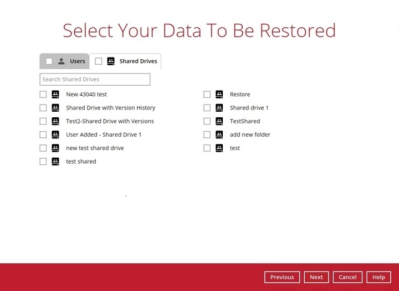The width and height of the screenshot is (399, 291).
Task: Click the add new folder label
Action: coord(250,135)
